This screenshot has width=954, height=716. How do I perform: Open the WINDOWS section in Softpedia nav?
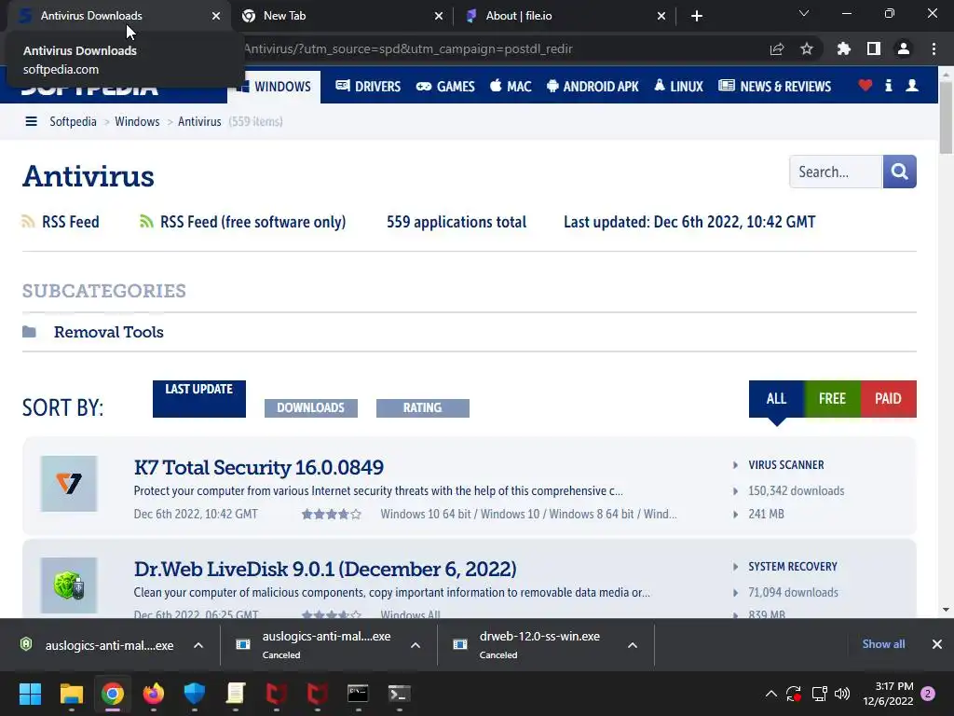coord(275,87)
